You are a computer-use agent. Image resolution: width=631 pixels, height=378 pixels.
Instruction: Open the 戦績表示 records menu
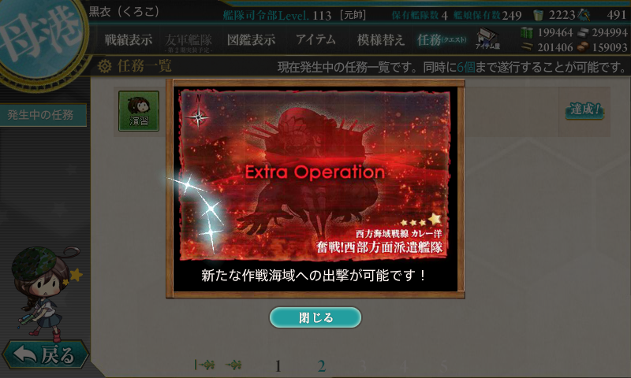coord(129,39)
